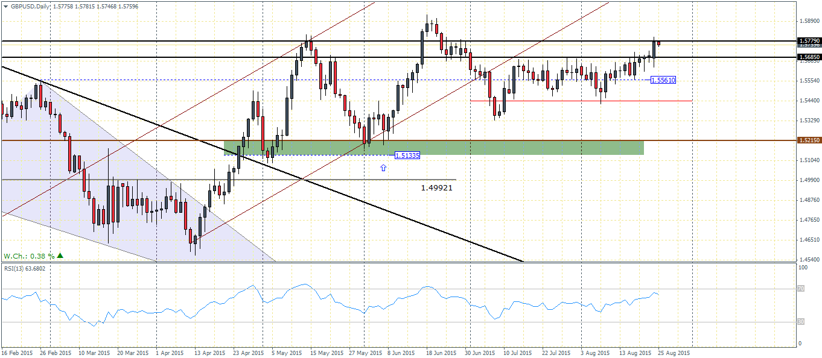Click the green triangle beside W.Ch. 0.38 %
822x358 pixels.
pos(60,256)
